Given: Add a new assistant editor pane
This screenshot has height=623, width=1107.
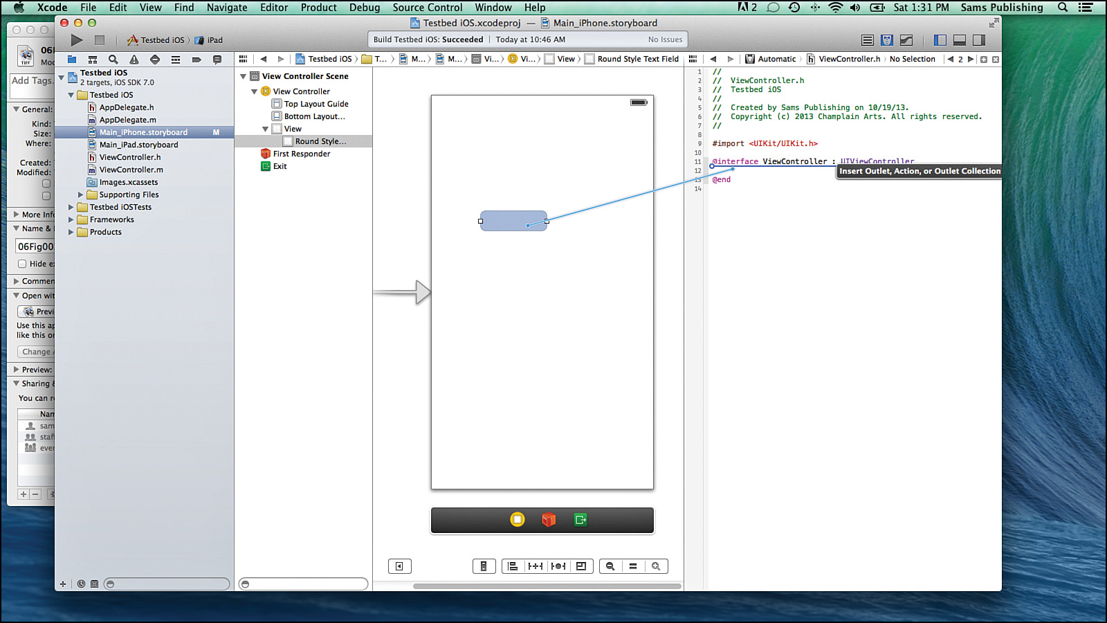Looking at the screenshot, I should click(x=984, y=60).
